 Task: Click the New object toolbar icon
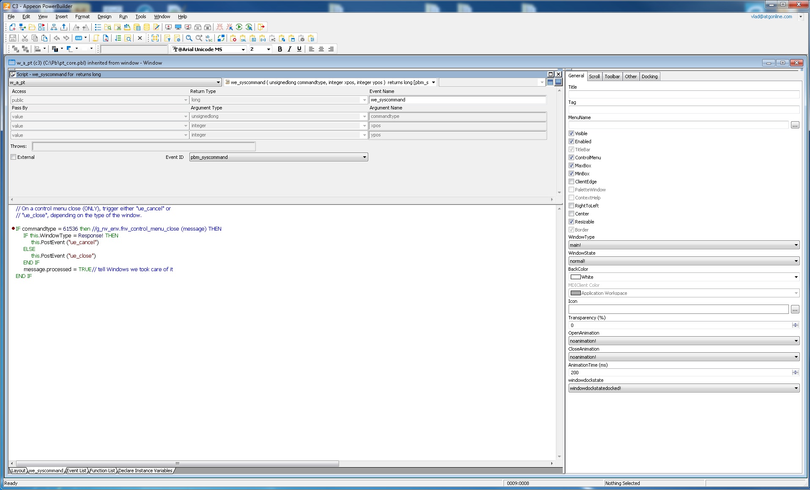13,27
